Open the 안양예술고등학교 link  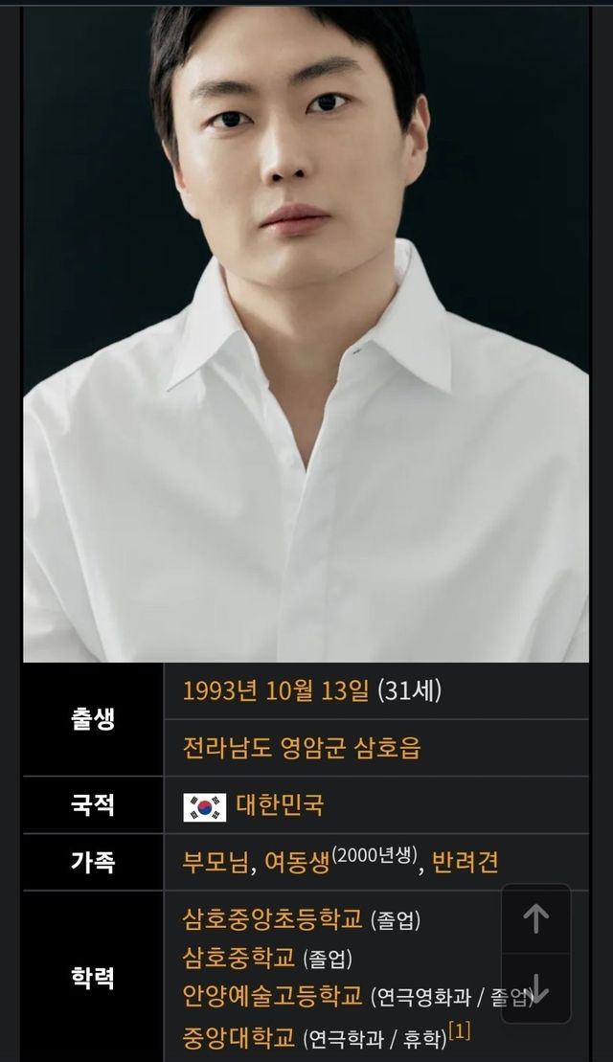pos(273,996)
